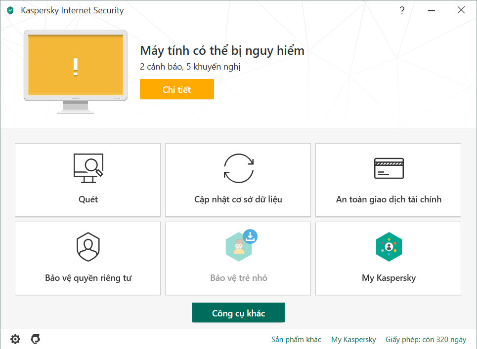Click the My Kaspersky tile label
Viewport: 477px width, 349px height.
[x=389, y=278]
